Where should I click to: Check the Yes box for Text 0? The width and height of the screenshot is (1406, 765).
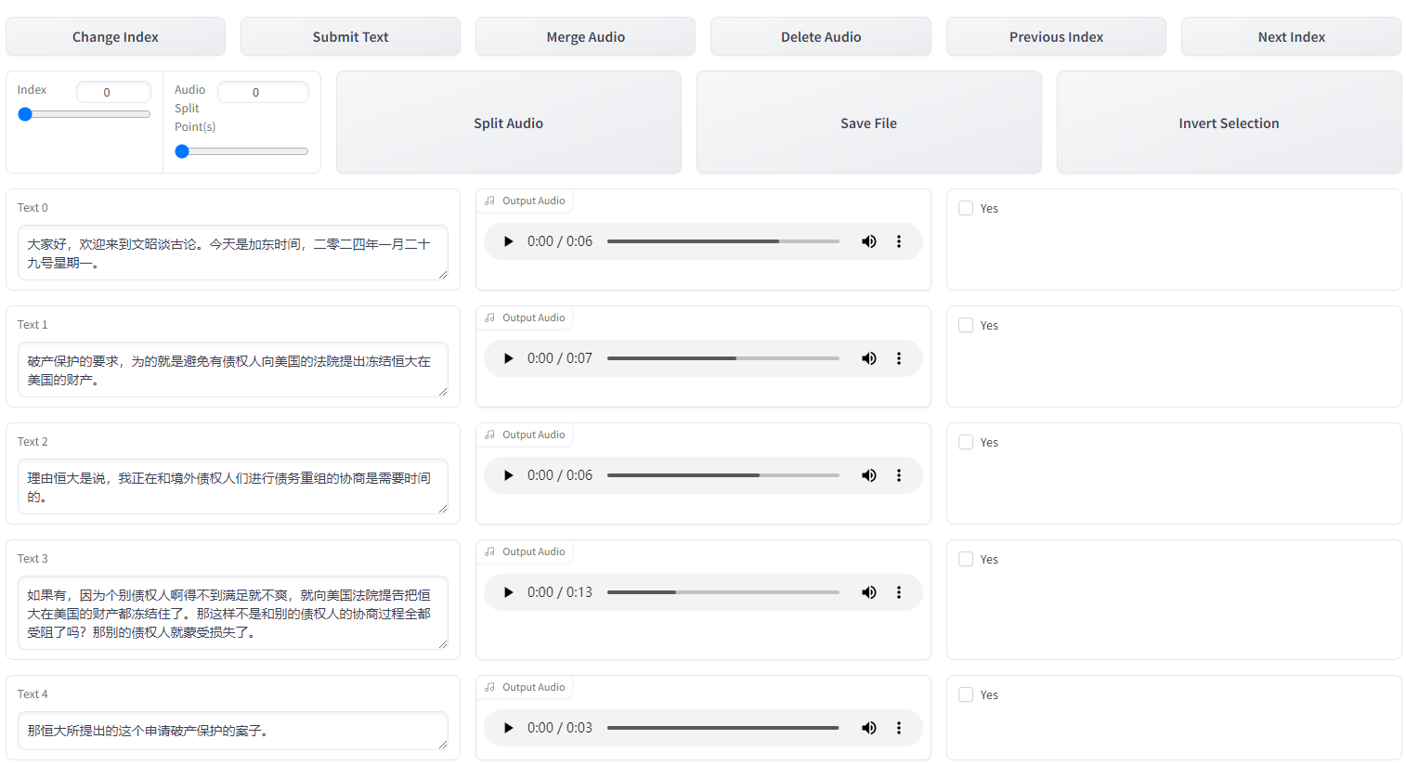[966, 209]
